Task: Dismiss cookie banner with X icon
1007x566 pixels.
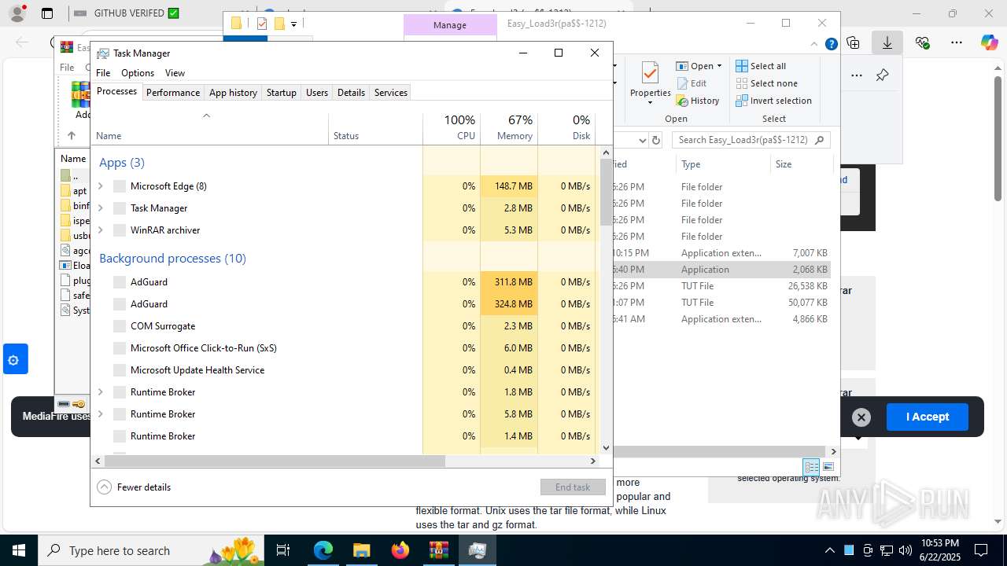Action: pyautogui.click(x=861, y=417)
